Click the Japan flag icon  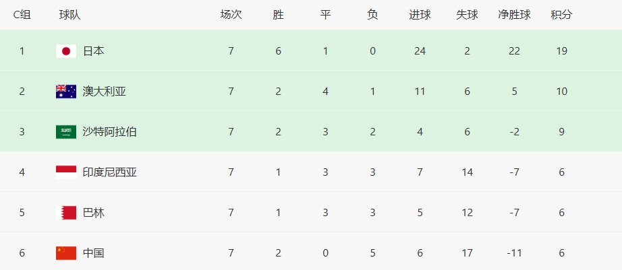(x=66, y=51)
